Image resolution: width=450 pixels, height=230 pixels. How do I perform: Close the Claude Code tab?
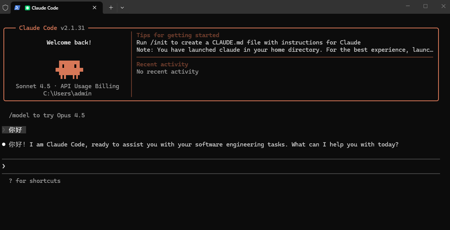click(94, 8)
